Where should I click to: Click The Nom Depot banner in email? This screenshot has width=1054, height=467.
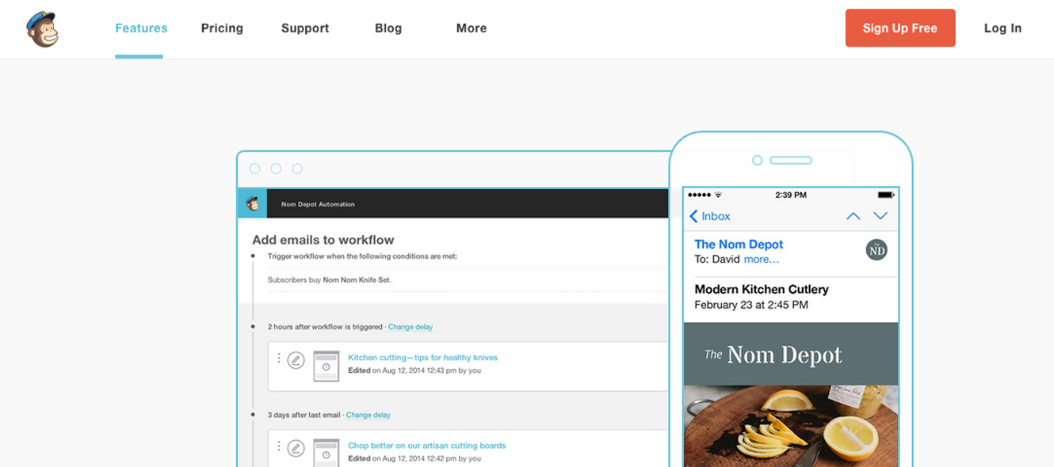791,354
